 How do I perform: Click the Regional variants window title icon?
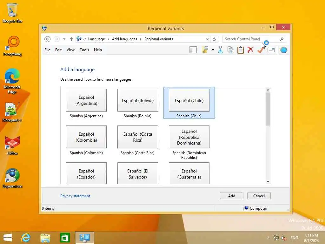pos(44,28)
